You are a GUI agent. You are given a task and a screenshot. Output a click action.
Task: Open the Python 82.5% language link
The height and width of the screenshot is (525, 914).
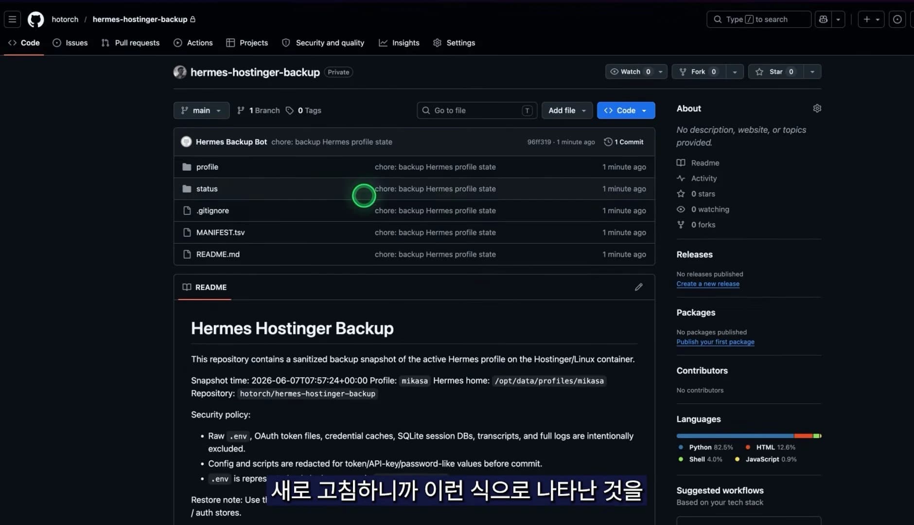[705, 447]
